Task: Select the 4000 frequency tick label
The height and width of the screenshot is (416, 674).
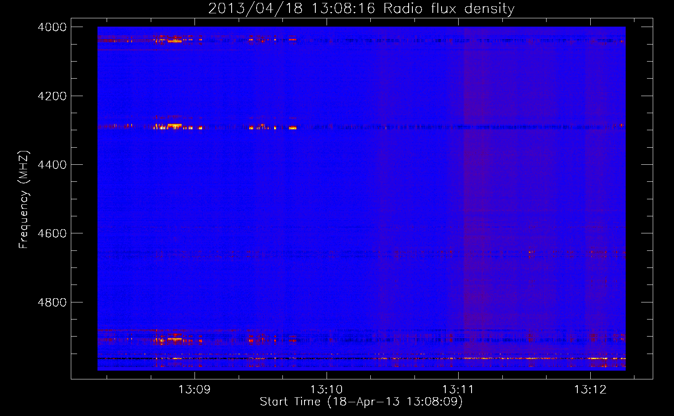Action: point(52,27)
